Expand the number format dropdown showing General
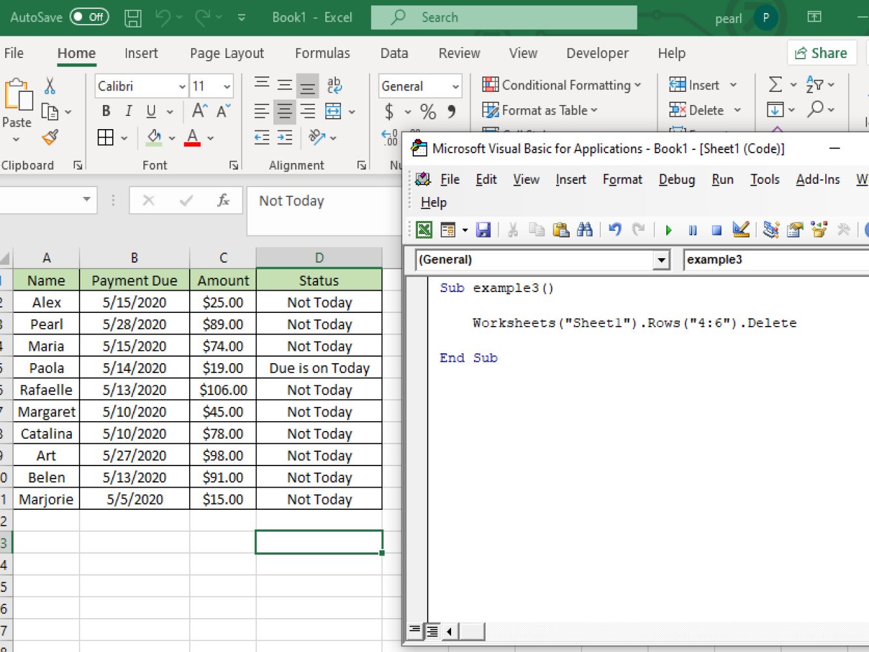Image resolution: width=869 pixels, height=652 pixels. click(454, 85)
